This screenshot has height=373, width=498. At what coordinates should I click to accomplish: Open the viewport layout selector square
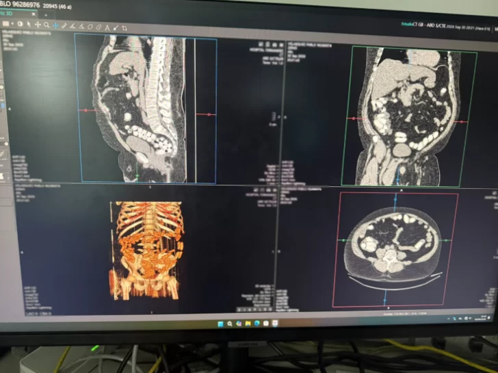[5, 24]
